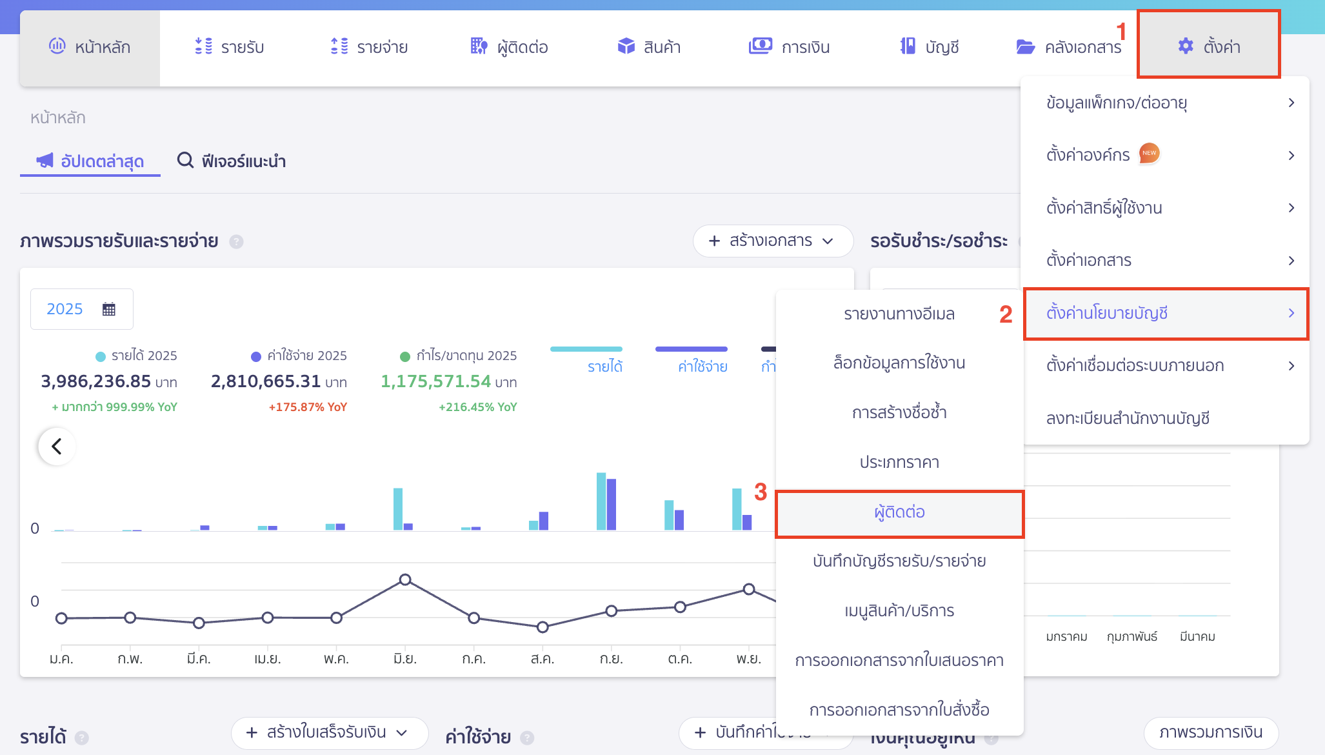Image resolution: width=1325 pixels, height=755 pixels.
Task: Click the green กำไร/ขาดทุน legend color dot
Action: pos(404,356)
